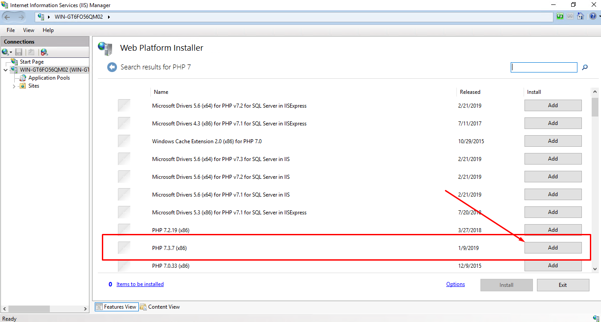Click the thumbnail icon for Windows Cache Extension 2.0

pos(124,141)
